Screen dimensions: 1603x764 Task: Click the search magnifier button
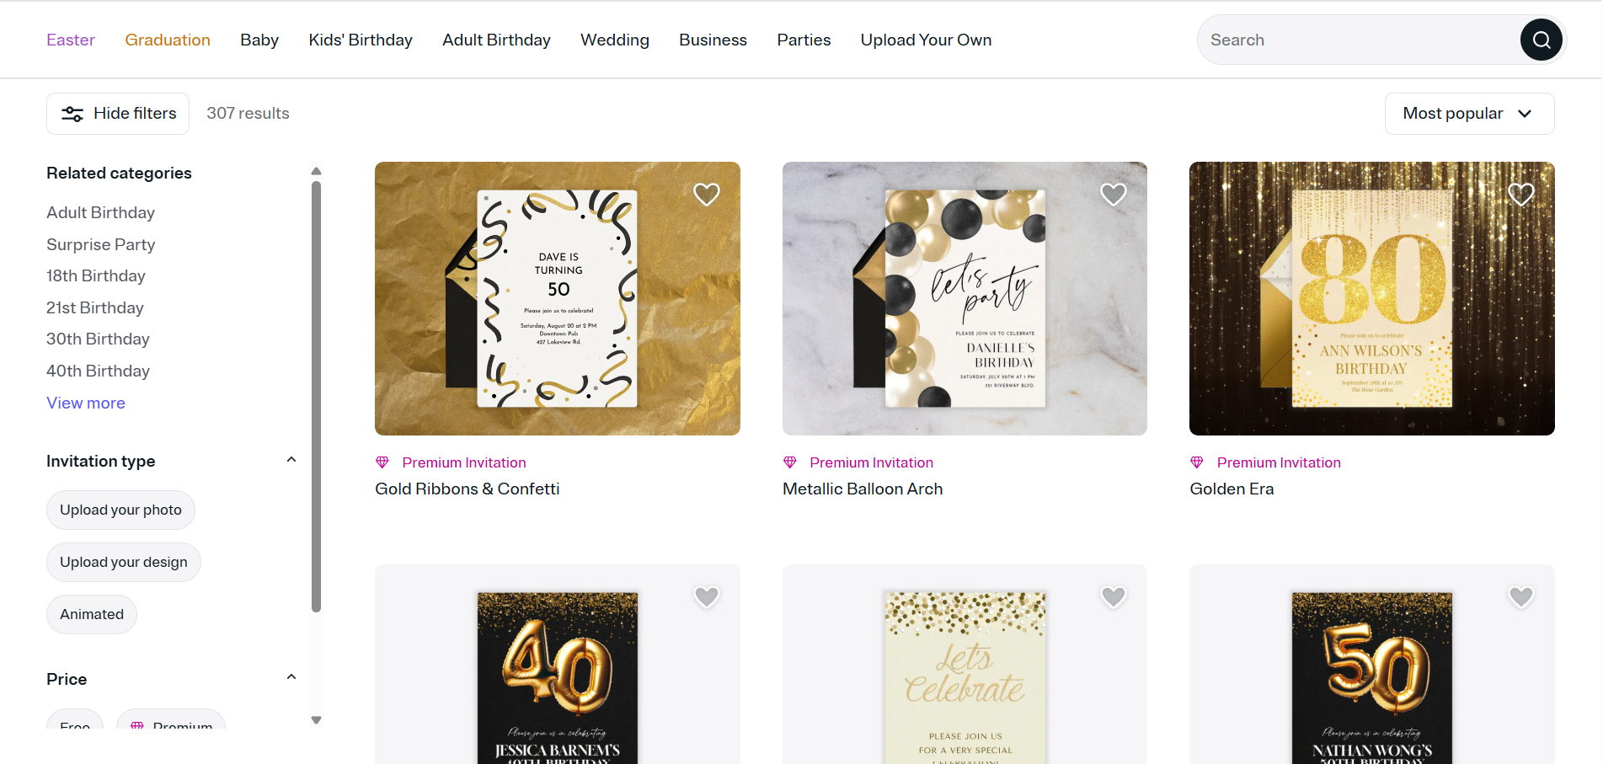pyautogui.click(x=1541, y=40)
